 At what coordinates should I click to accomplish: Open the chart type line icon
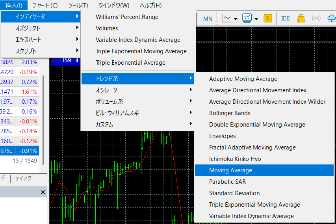pyautogui.click(x=226, y=19)
